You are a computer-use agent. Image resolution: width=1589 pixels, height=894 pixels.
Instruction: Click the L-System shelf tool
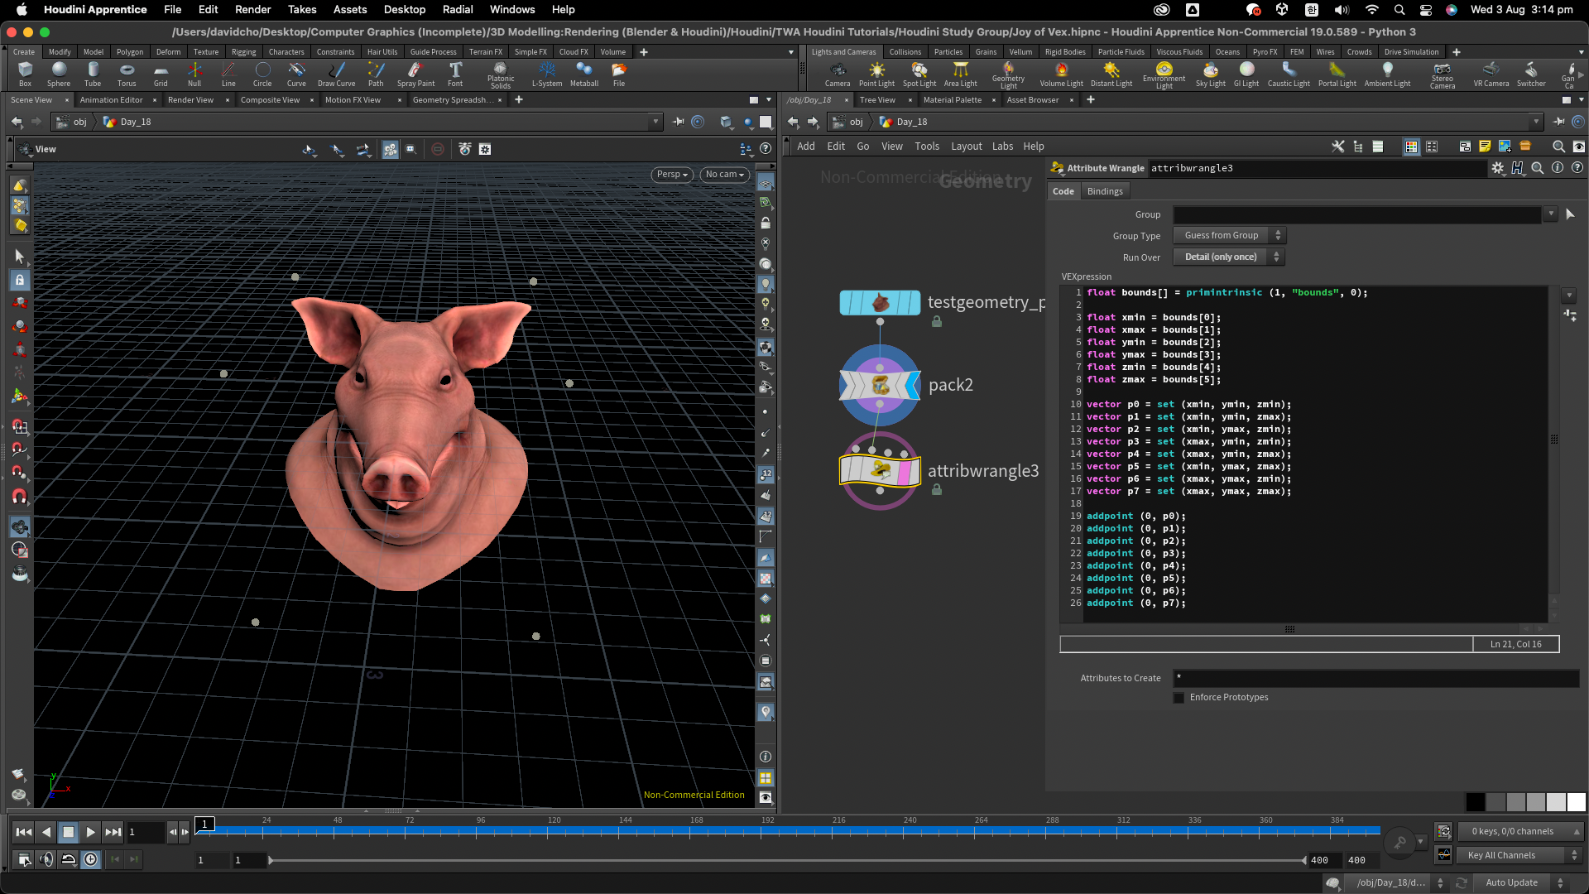[x=546, y=73]
